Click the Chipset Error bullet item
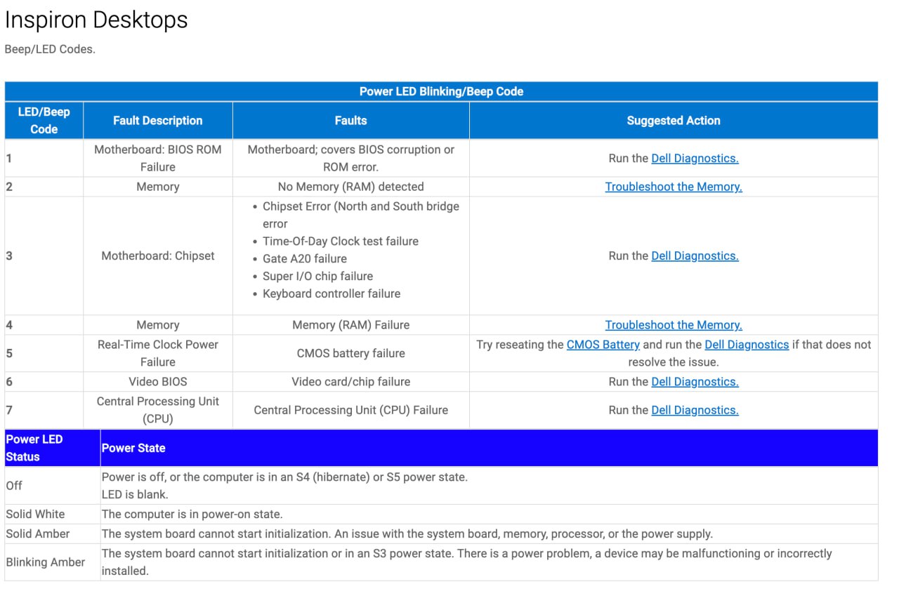 point(360,215)
